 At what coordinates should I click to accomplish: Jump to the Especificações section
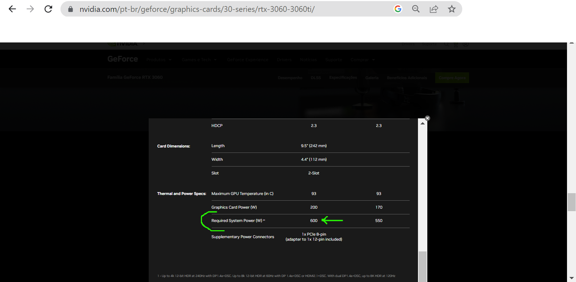343,78
